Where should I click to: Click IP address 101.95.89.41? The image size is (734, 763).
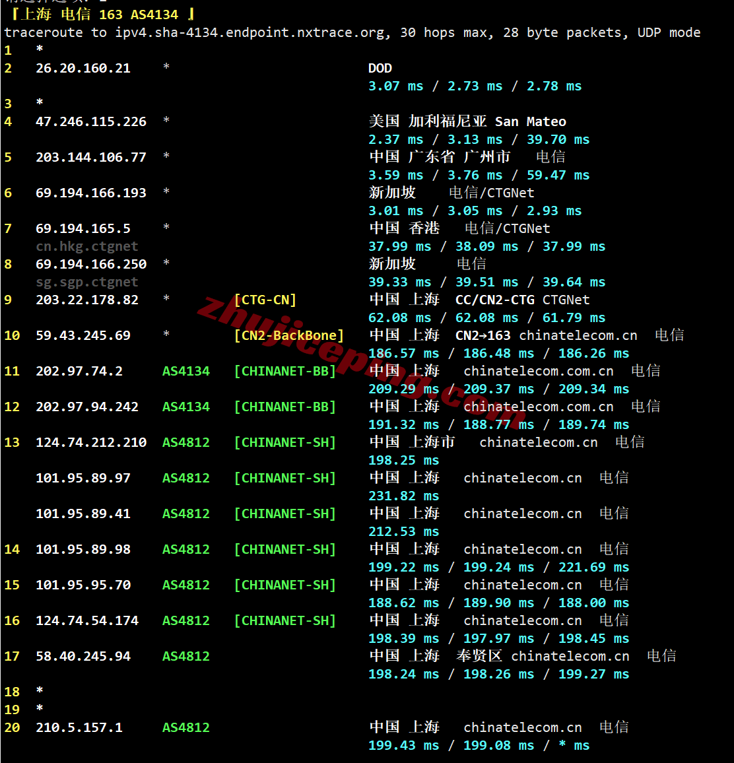83,514
